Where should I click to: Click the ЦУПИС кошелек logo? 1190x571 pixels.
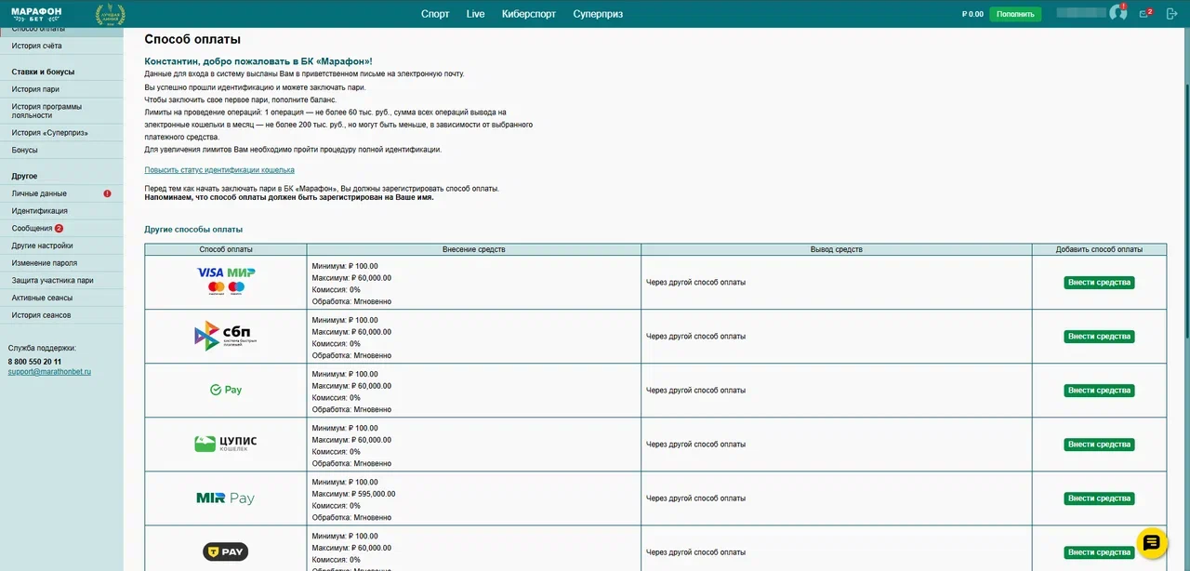coord(225,444)
